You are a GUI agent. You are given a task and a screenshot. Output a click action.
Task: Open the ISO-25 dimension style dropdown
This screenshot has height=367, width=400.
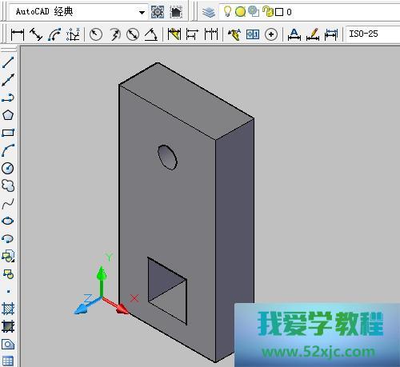(x=373, y=34)
